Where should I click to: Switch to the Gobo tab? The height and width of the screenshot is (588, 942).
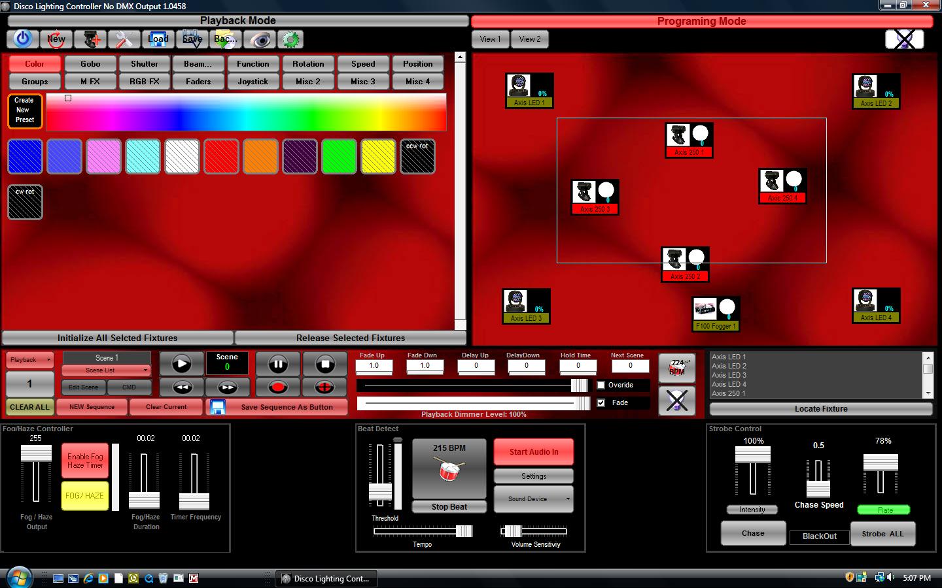point(90,64)
